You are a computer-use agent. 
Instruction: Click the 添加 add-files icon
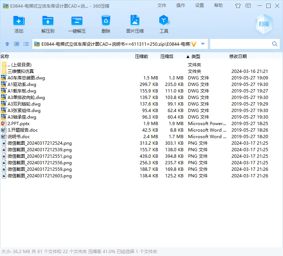tap(19, 21)
